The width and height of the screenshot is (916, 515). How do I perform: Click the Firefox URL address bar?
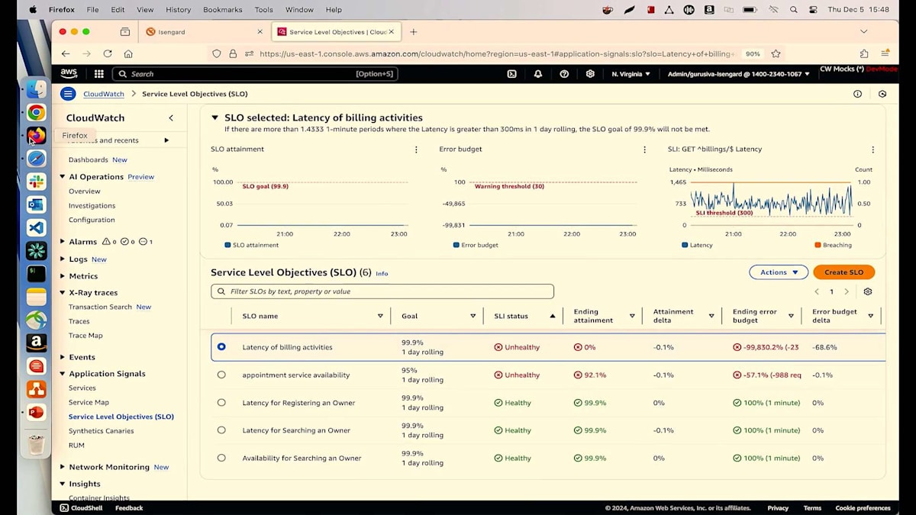(496, 53)
